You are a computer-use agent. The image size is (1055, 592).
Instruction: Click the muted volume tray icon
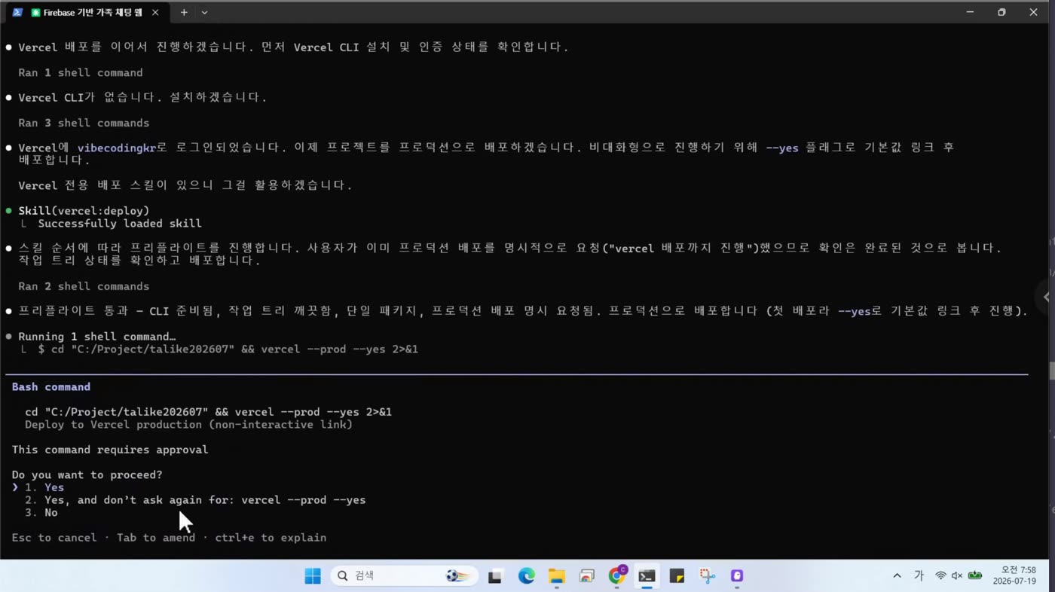click(957, 576)
